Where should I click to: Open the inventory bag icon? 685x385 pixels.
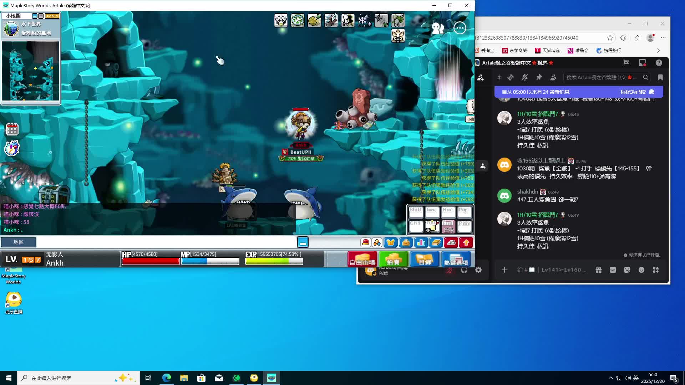(x=406, y=243)
